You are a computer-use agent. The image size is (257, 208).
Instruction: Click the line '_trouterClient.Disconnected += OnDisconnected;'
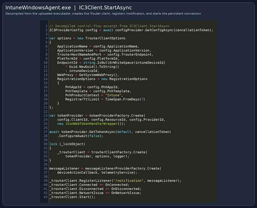[95, 189]
